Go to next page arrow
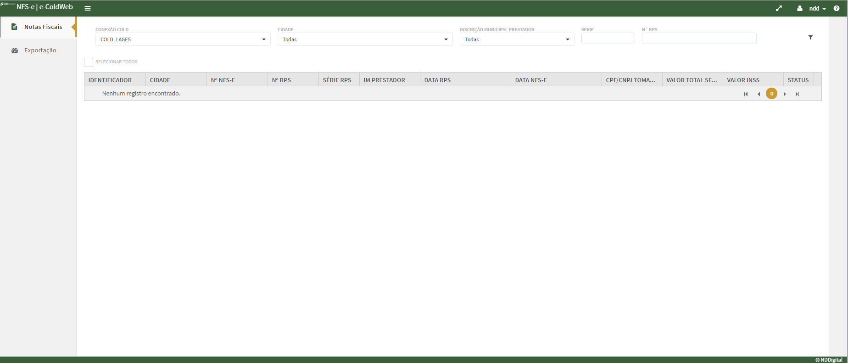This screenshot has width=848, height=363. (x=785, y=94)
